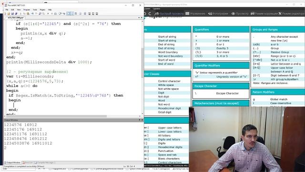Click the New file icon in PascalABC toolbar
The image size is (305, 172).
pyautogui.click(x=5, y=14)
